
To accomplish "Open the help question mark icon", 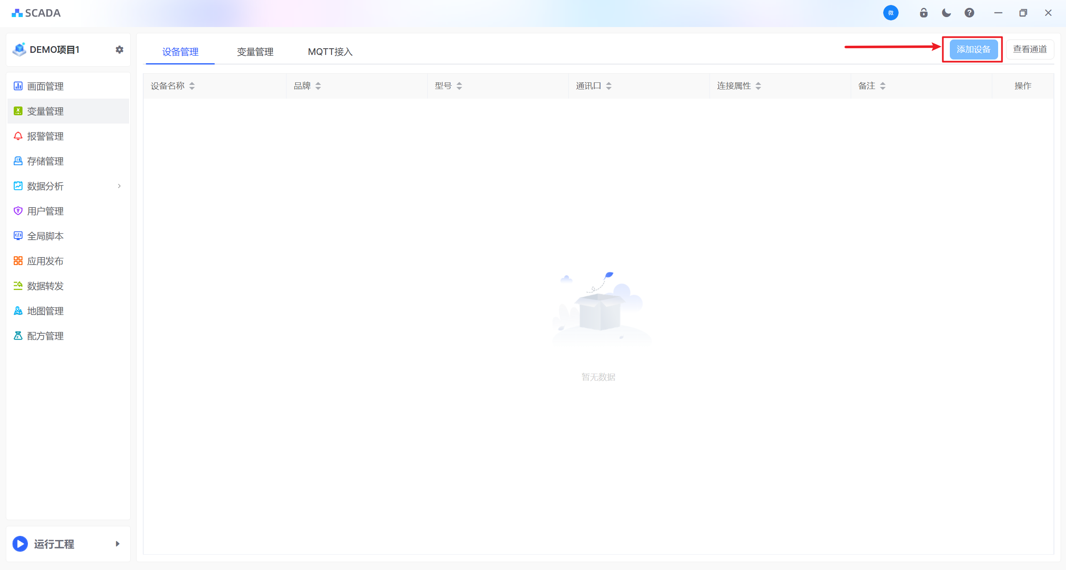I will point(969,13).
